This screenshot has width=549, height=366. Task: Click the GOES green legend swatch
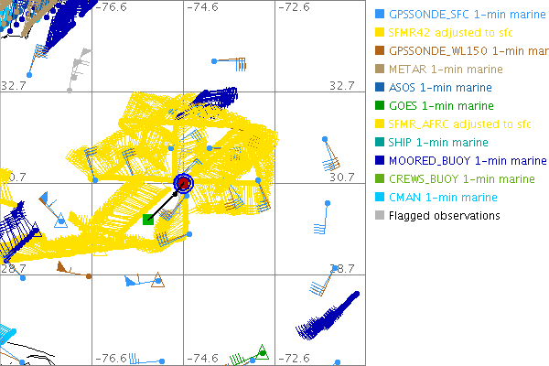pos(379,106)
